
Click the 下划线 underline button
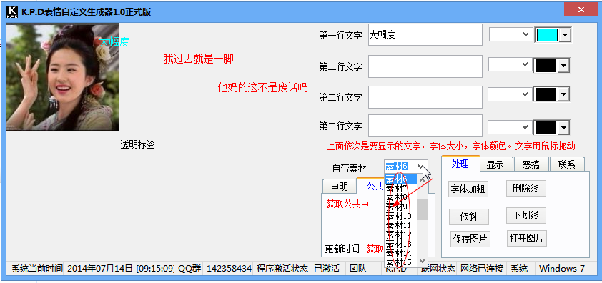pyautogui.click(x=526, y=215)
